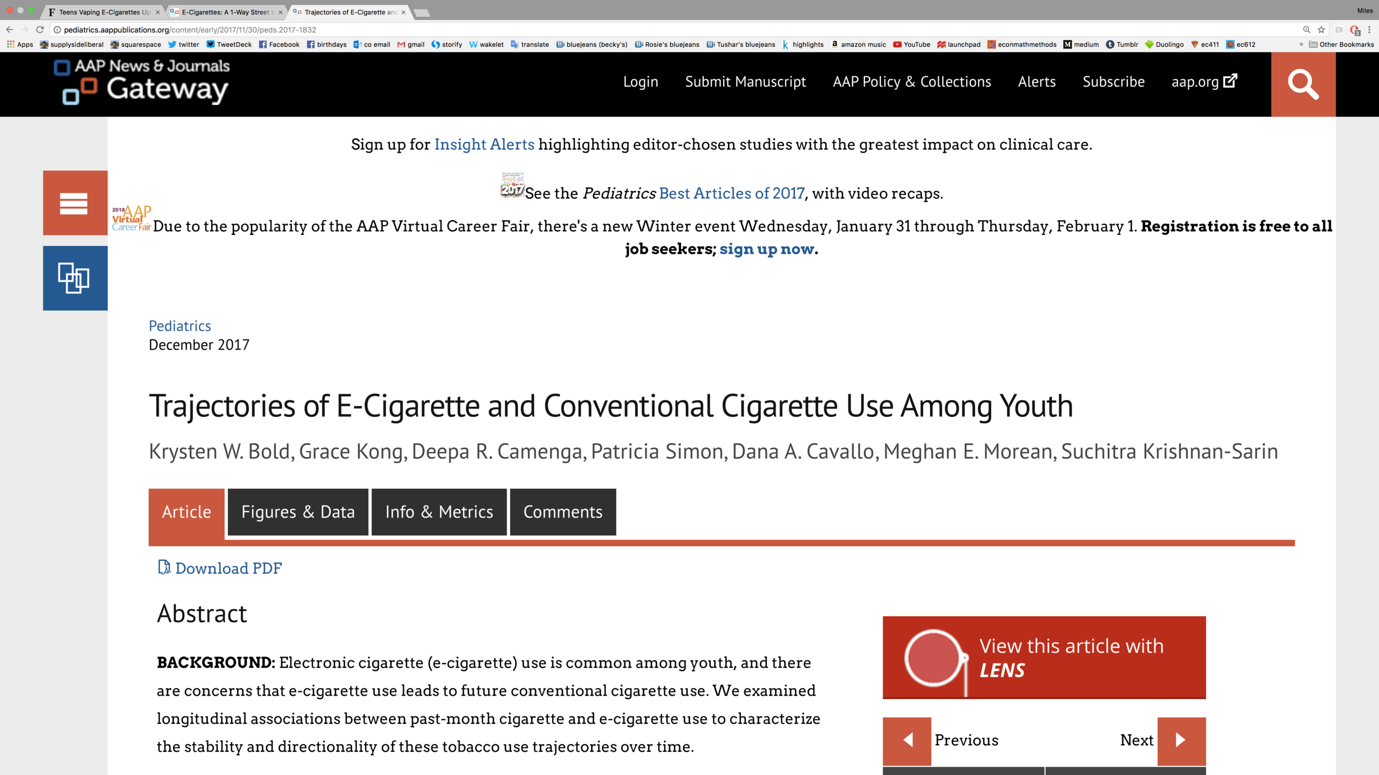Click author name Suchitra Krishnan-Sarin
The height and width of the screenshot is (775, 1379).
point(1169,451)
